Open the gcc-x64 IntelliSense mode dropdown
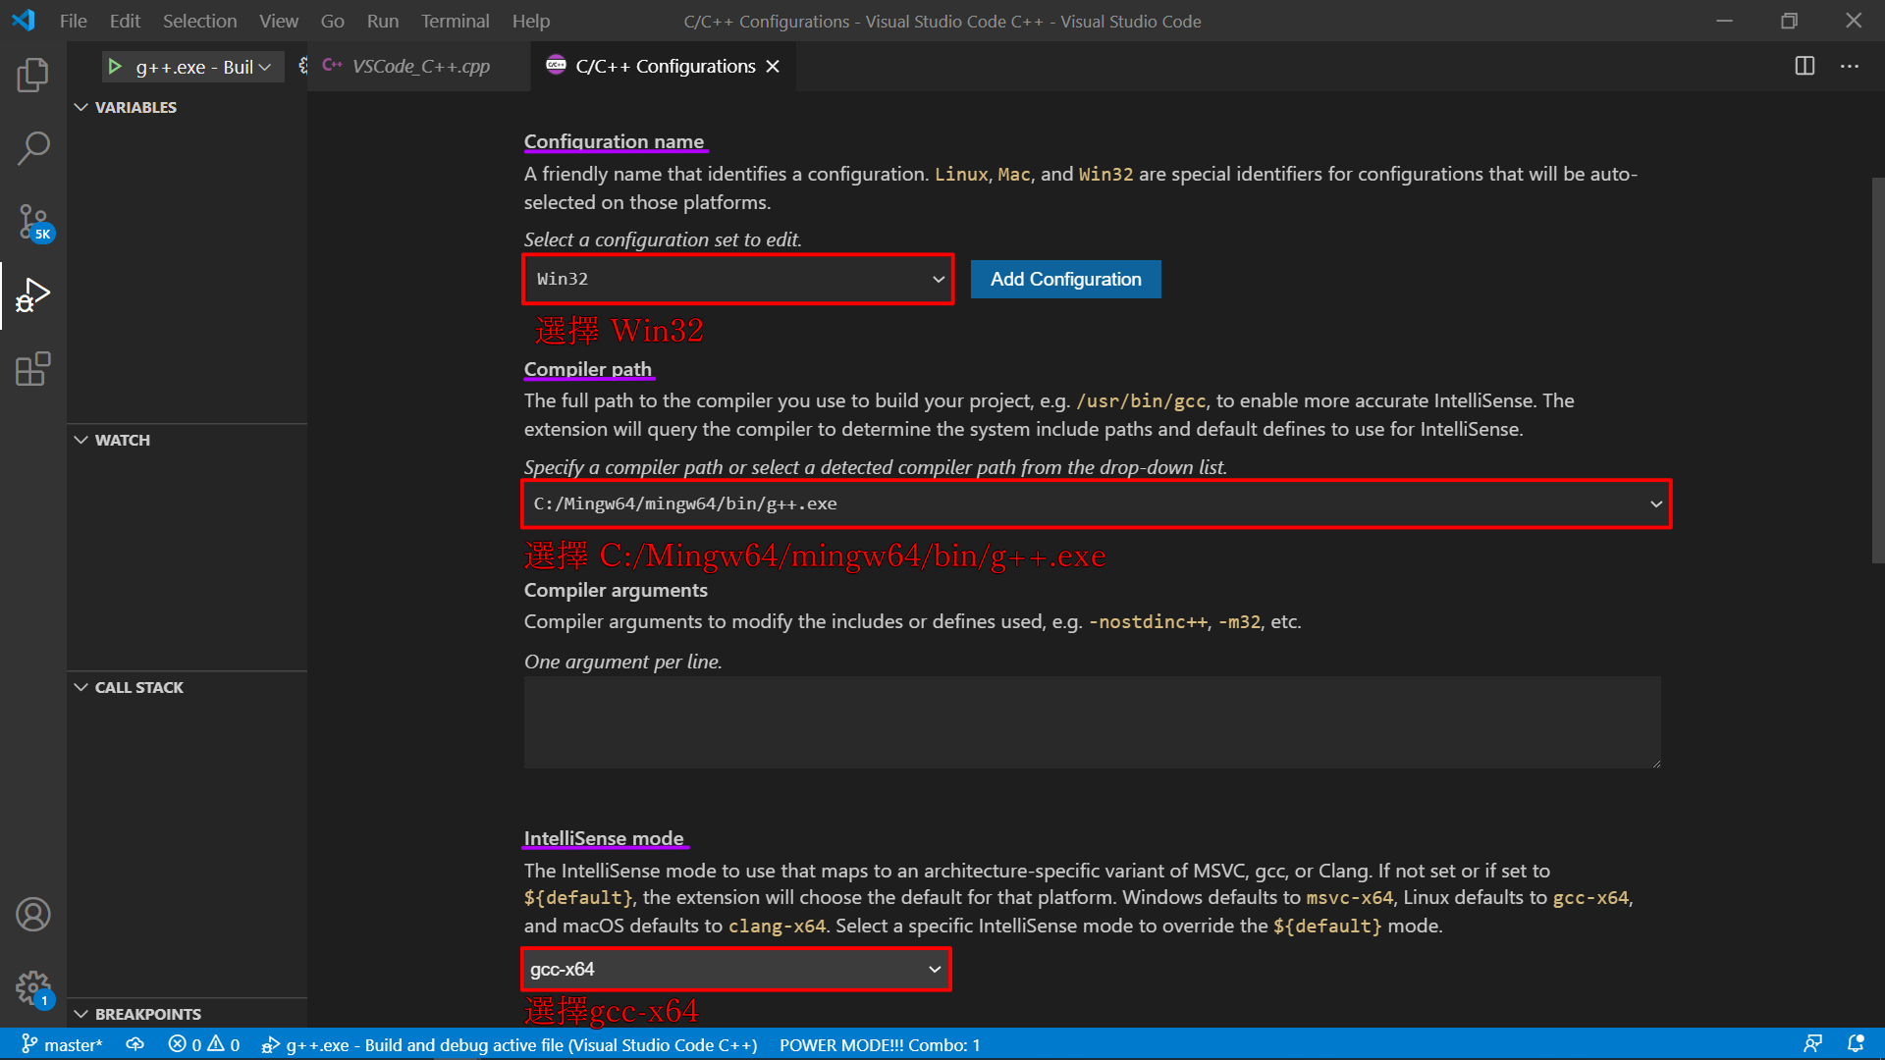 (x=735, y=969)
